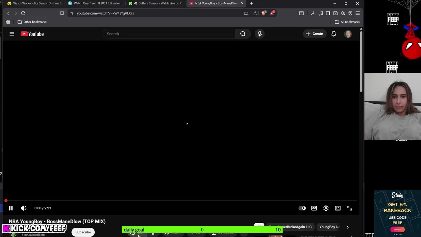Viewport: 421px width, 237px height.
Task: Open tab search icon in toolbar
Action: 301,13
